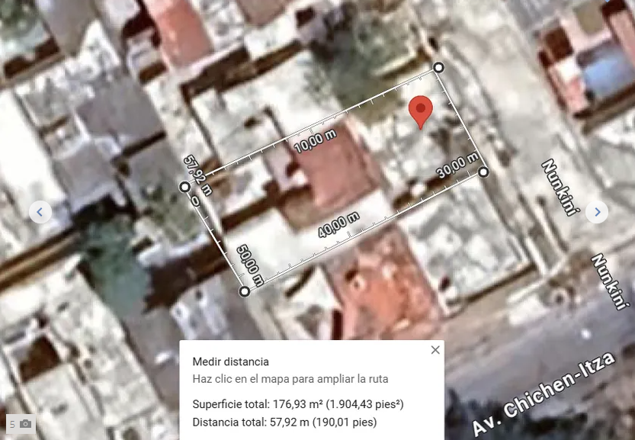Click the 40,00 m distance label
The height and width of the screenshot is (440, 635).
(x=338, y=224)
